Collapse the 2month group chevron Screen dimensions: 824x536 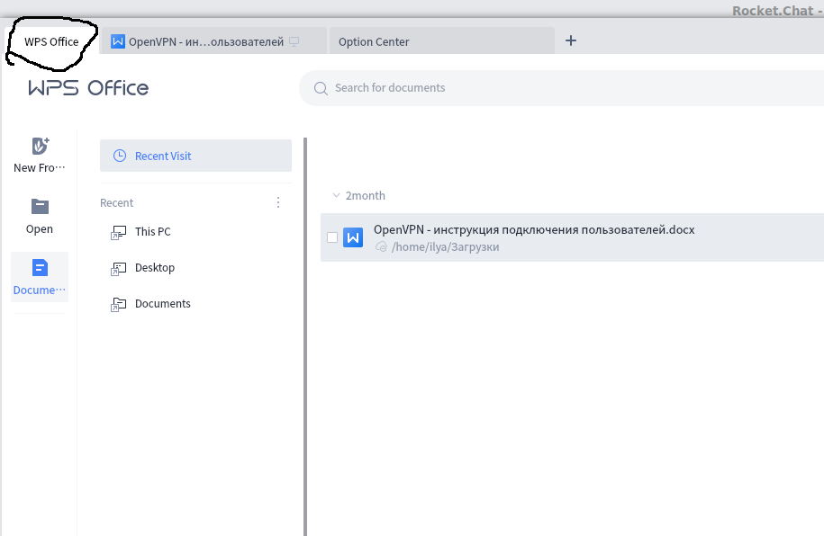[x=336, y=195]
